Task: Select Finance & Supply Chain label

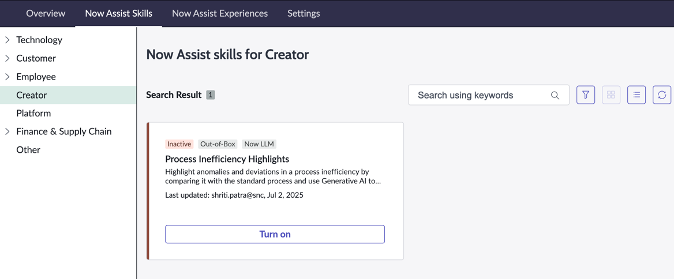Action: [64, 132]
